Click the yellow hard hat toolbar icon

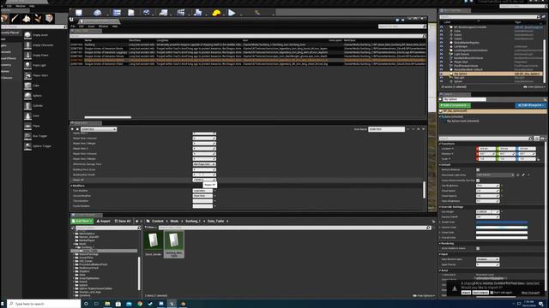pyautogui.click(x=216, y=13)
